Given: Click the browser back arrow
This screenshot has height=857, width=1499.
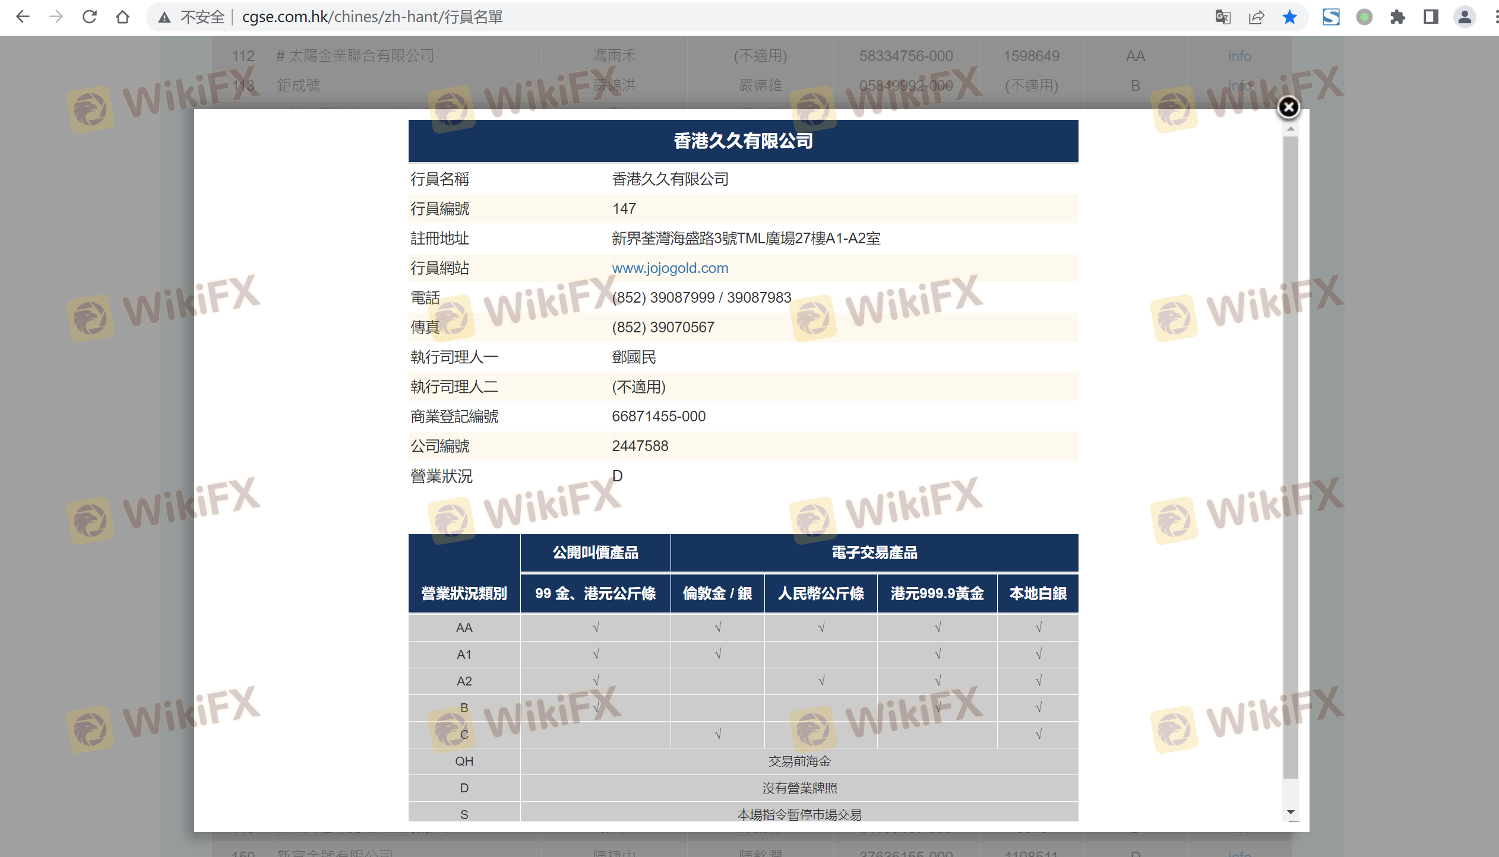Looking at the screenshot, I should point(23,17).
